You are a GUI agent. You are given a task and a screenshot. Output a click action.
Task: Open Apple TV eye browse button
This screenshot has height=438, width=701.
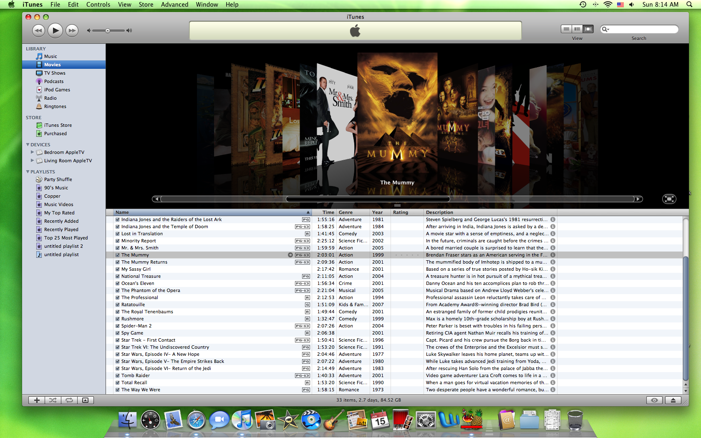[x=654, y=400]
